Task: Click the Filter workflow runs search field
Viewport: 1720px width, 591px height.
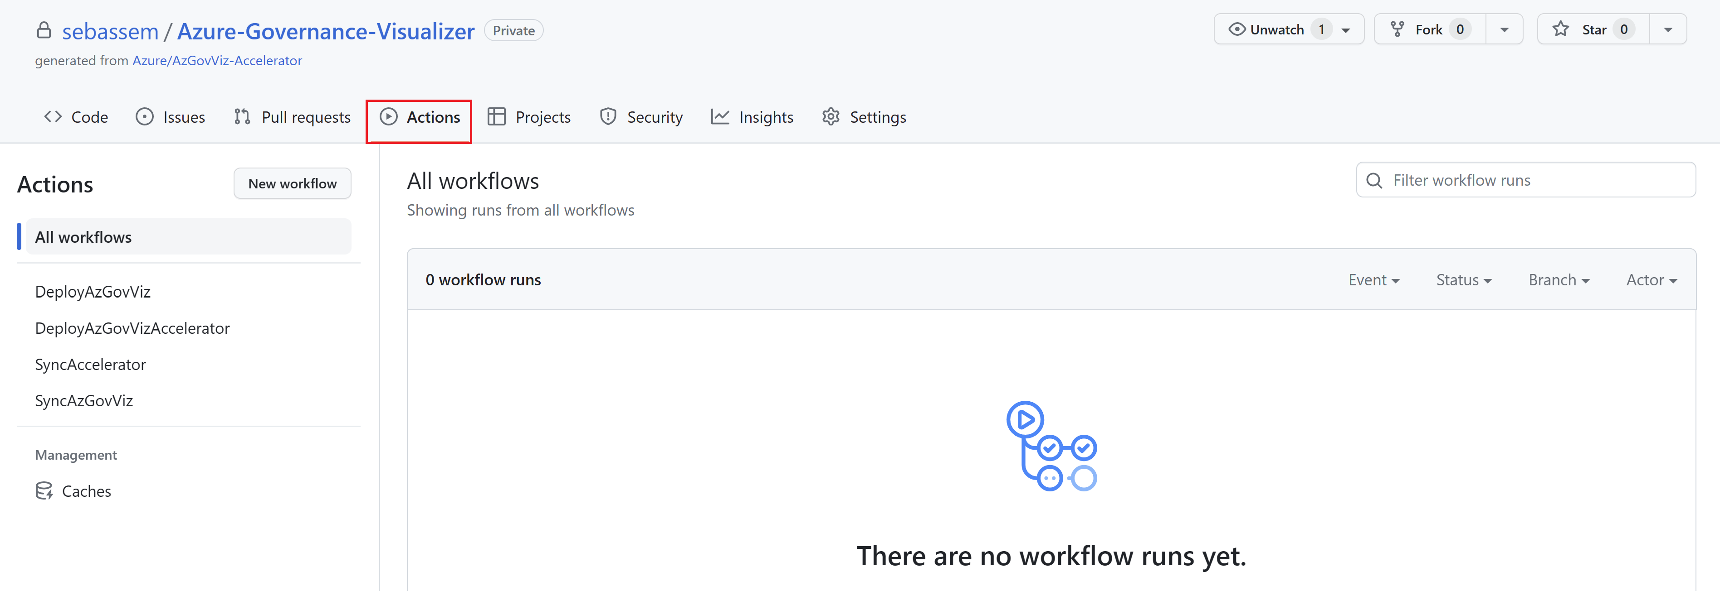Action: (1536, 181)
